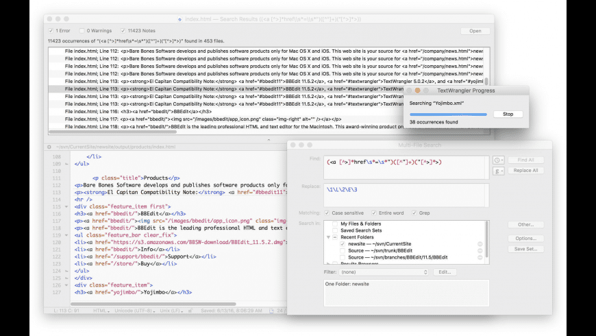Click the results list horizontal scrollbar

point(113,132)
